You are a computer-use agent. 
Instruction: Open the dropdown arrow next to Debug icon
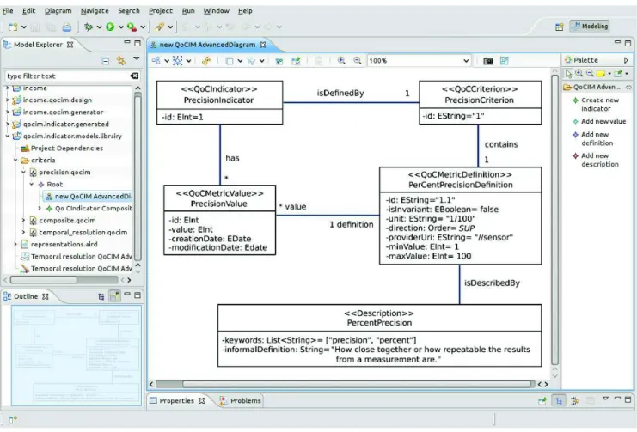99,27
